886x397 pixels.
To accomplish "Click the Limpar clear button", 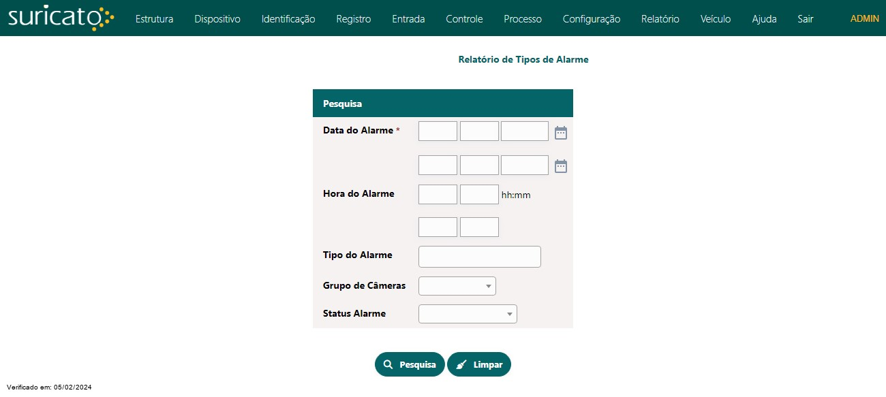I will pos(479,364).
